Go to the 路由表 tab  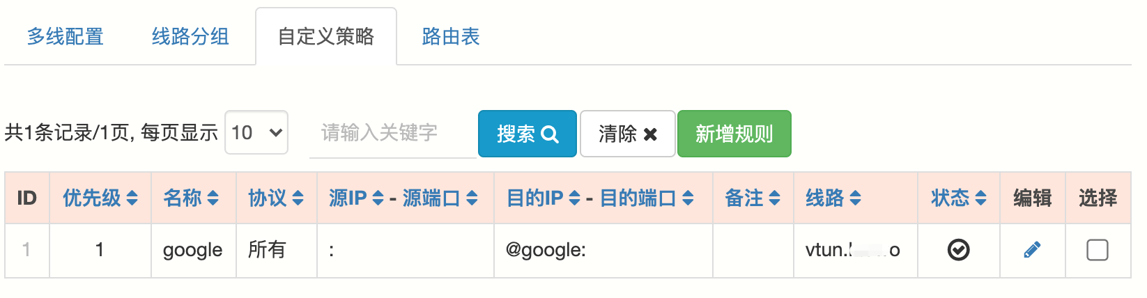coord(451,36)
